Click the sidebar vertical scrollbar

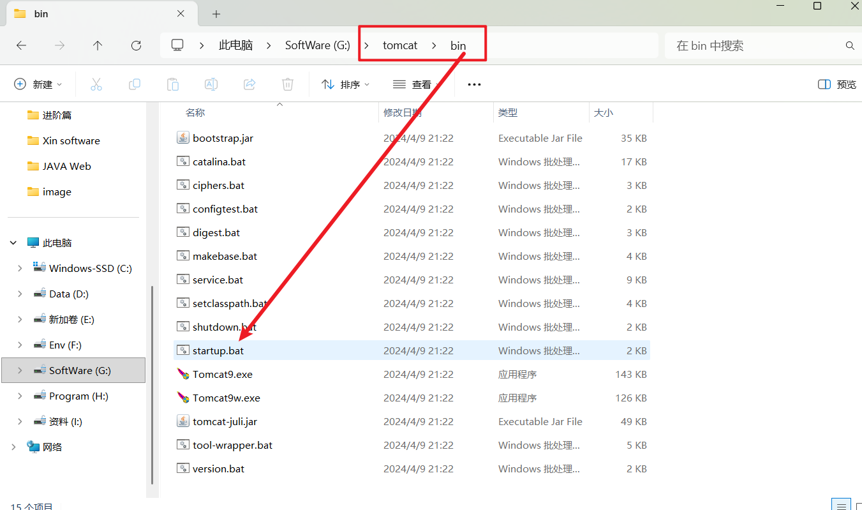[152, 384]
